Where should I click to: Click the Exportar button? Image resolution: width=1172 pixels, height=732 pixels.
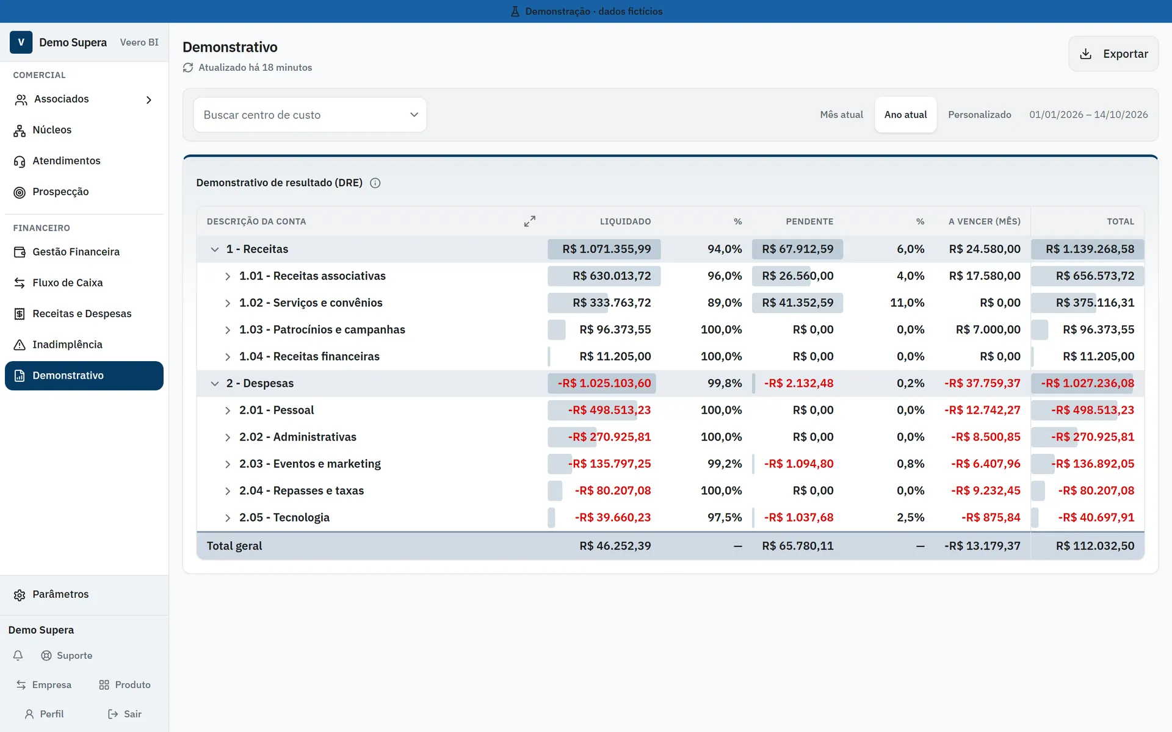(x=1113, y=54)
